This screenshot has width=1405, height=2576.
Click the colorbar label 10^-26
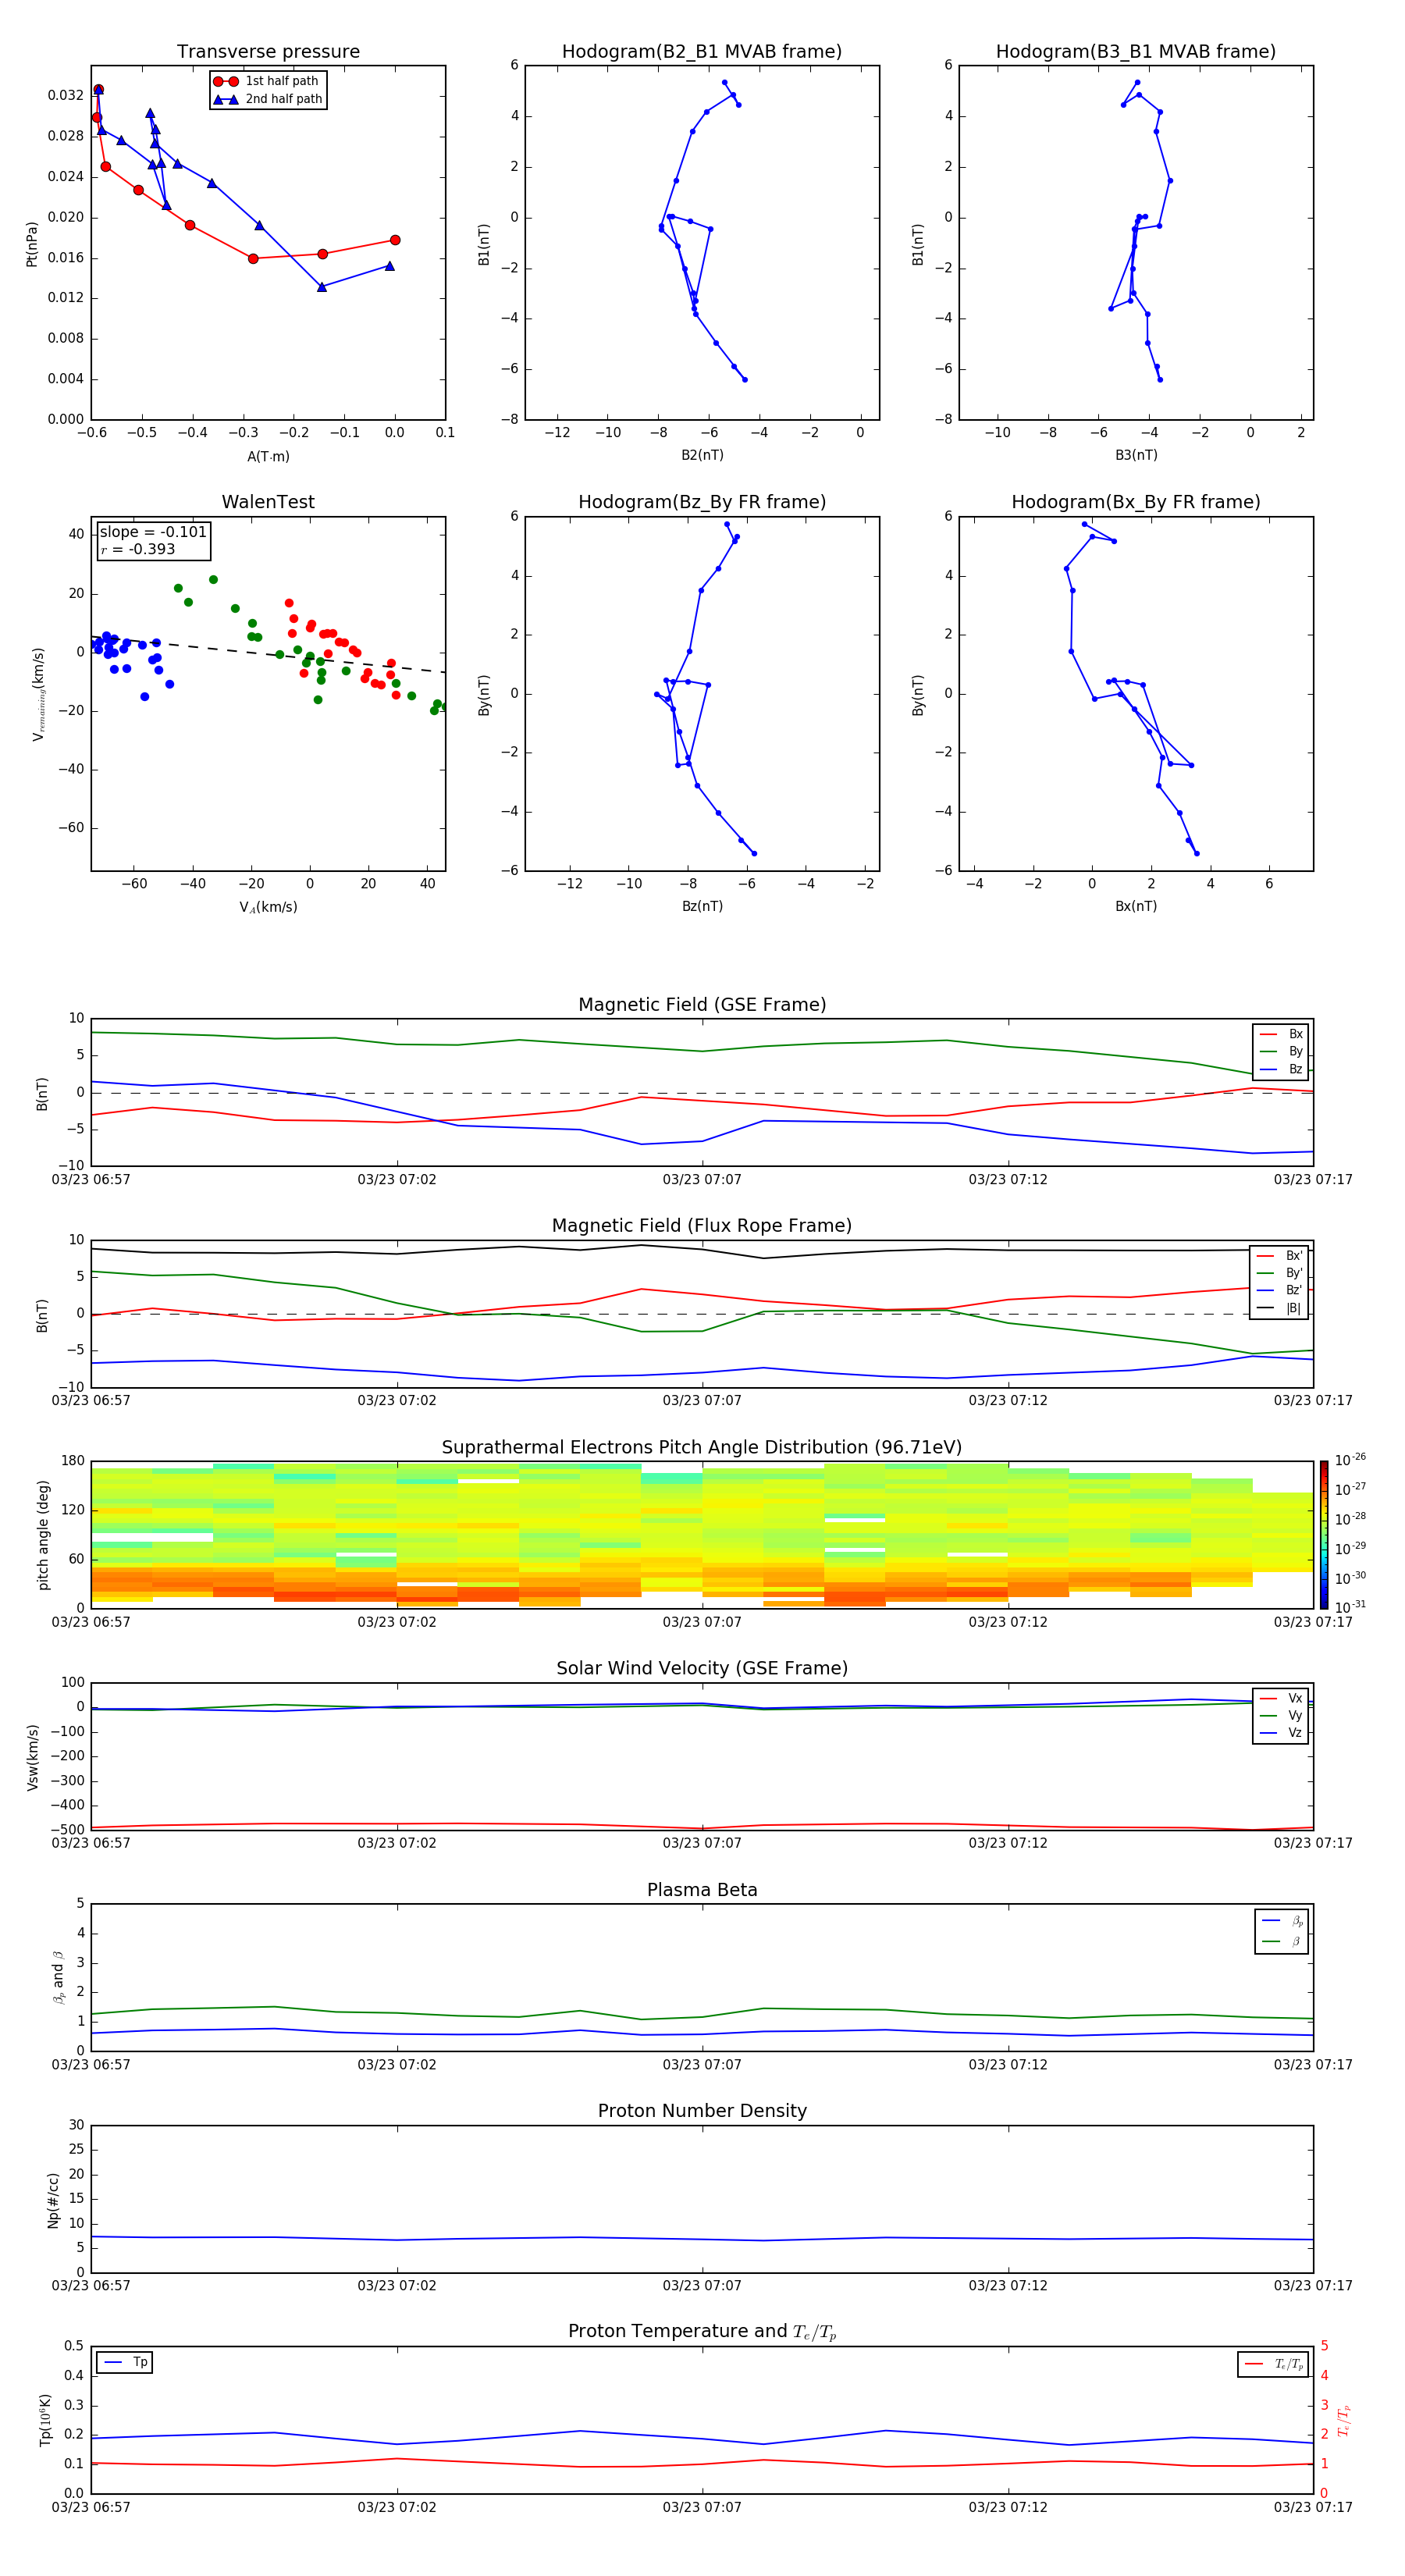click(1350, 1460)
